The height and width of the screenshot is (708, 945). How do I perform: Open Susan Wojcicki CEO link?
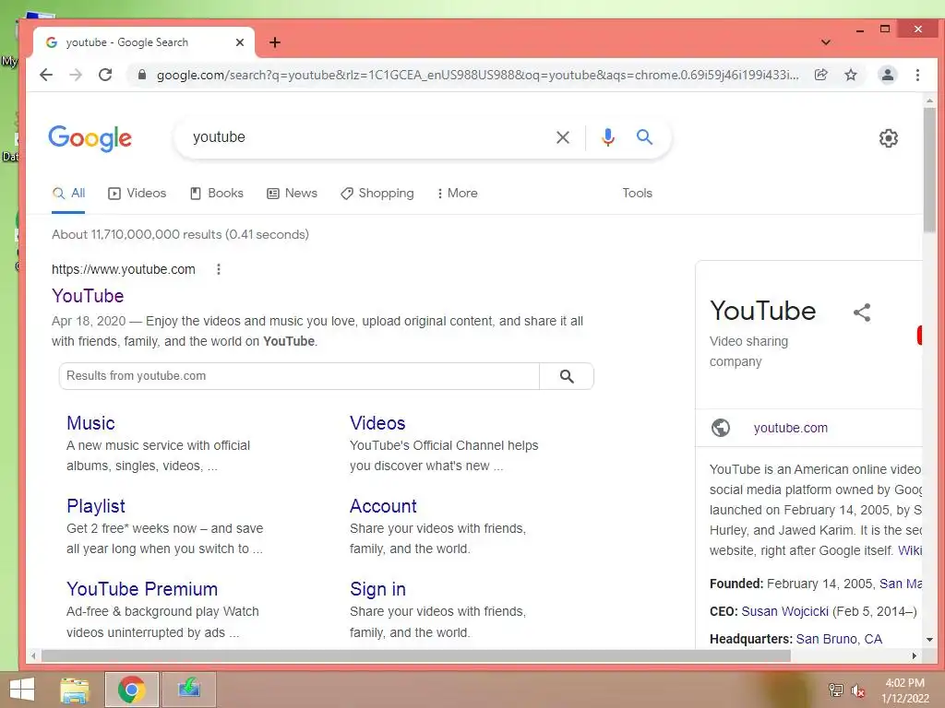(784, 611)
